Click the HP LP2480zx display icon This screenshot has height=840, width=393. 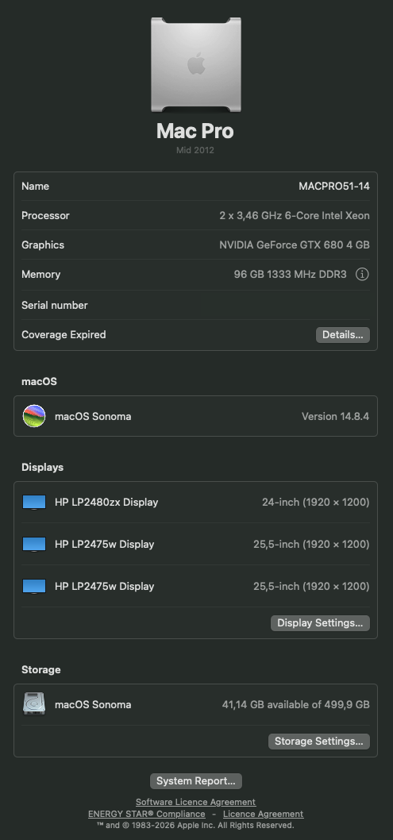click(x=33, y=503)
